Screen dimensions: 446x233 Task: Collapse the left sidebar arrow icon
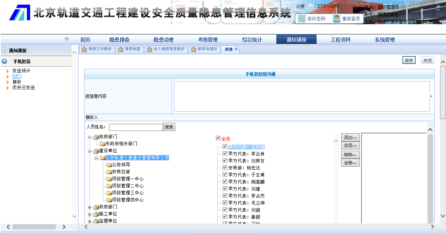coord(67,39)
